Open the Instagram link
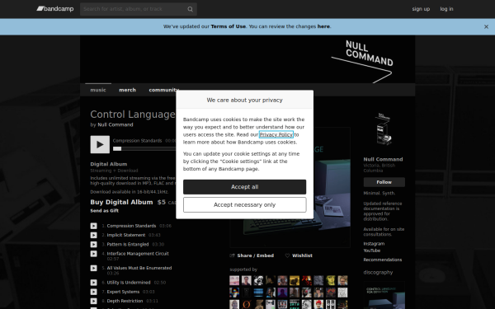 (374, 244)
